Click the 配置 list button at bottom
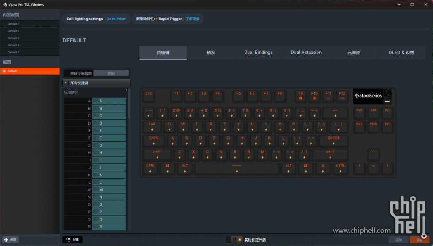 73,240
